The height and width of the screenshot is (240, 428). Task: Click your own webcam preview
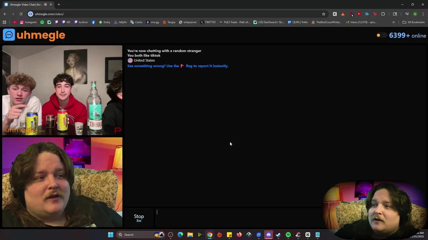pos(62,182)
